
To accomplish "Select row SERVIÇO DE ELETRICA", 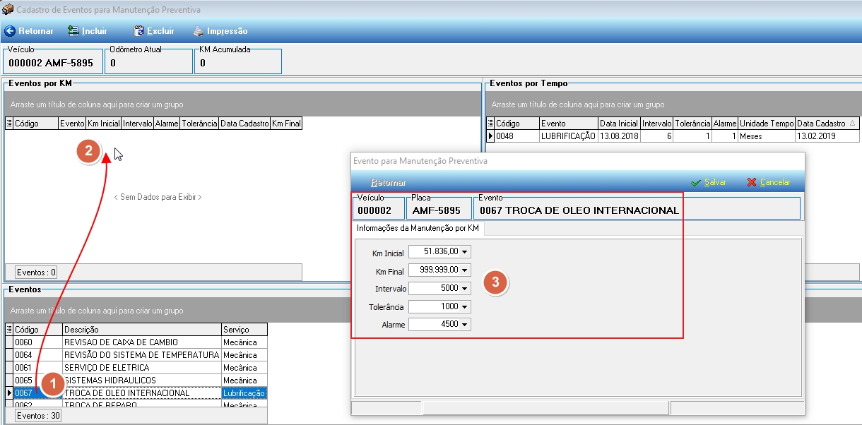I will 136,368.
